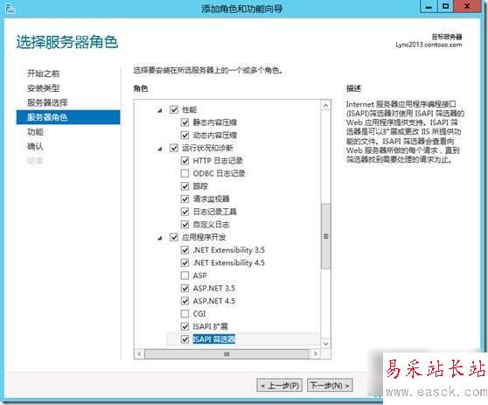Viewport: 488px width, 405px height.
Task: Click the 选择服务器角色 heading
Action: click(67, 42)
